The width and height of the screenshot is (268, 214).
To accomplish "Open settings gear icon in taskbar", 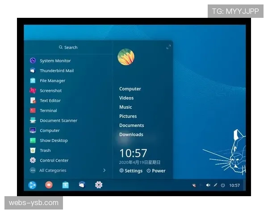I will 99,185.
